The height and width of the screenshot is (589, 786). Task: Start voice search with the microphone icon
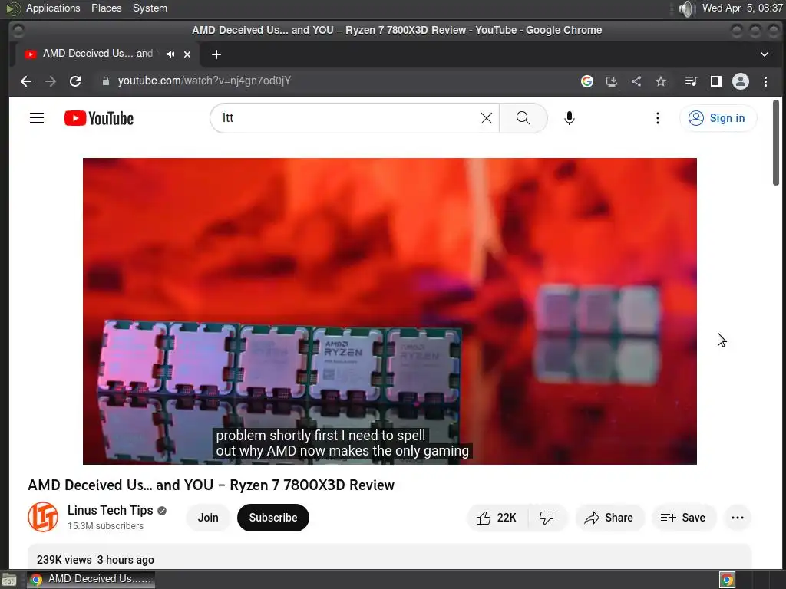(x=569, y=118)
